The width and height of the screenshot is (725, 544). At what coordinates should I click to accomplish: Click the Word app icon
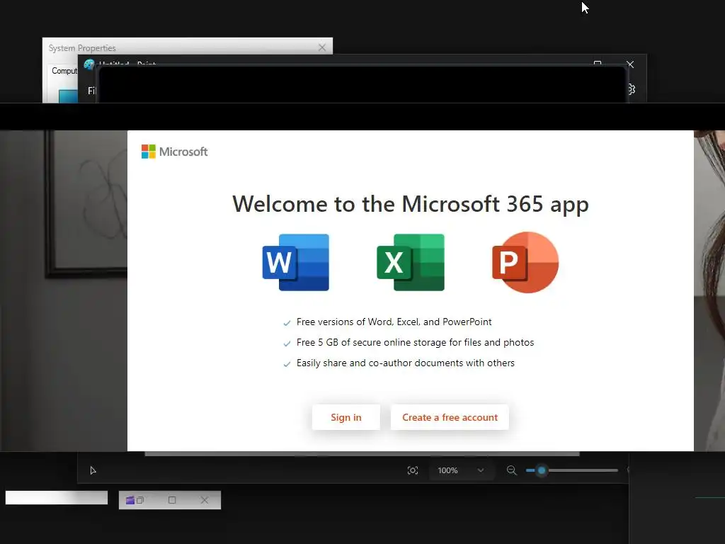[x=296, y=262]
